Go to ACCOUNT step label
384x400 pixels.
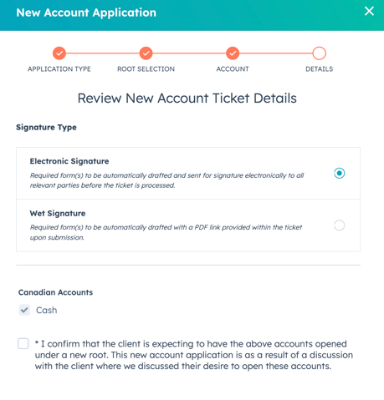click(x=233, y=69)
